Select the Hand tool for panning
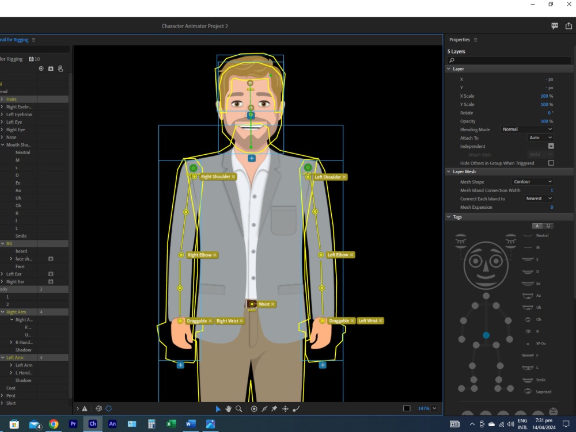This screenshot has width=576, height=432. [x=228, y=408]
